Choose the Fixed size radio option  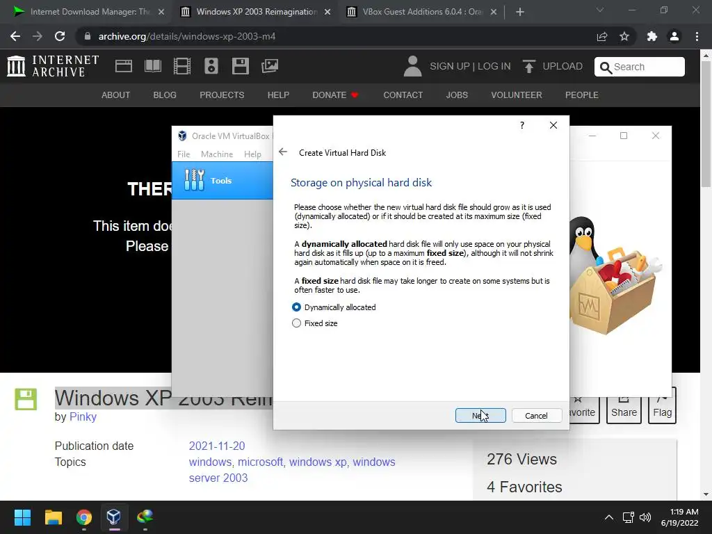click(315, 323)
